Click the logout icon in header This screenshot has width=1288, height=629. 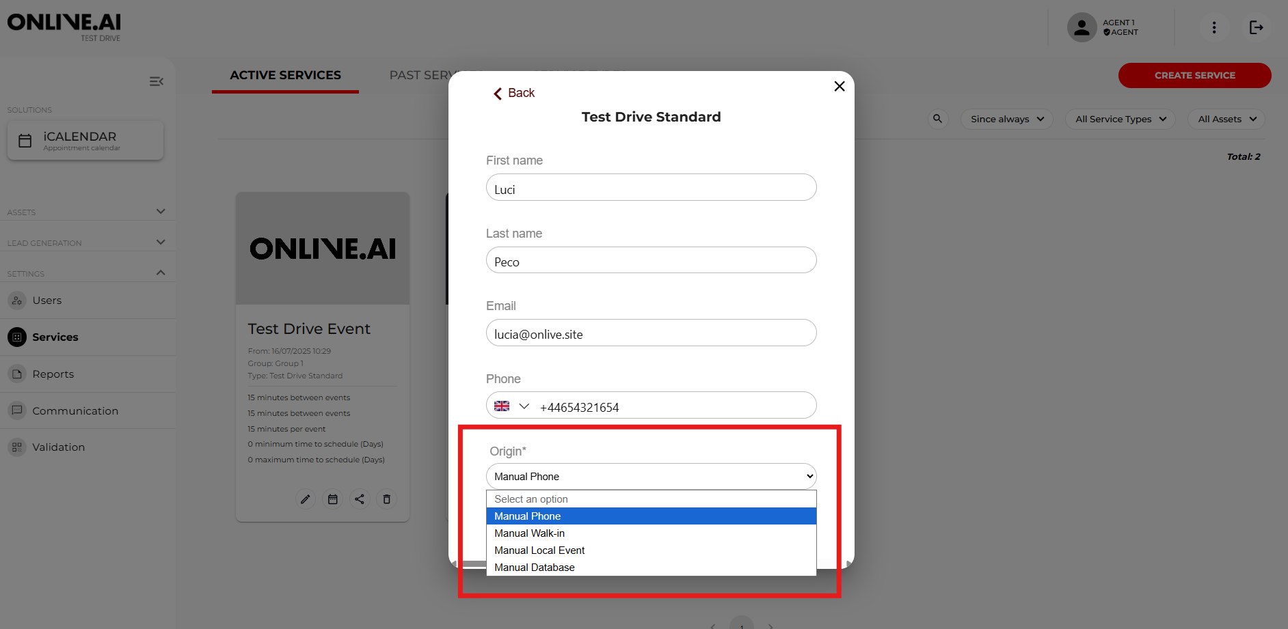[1256, 27]
